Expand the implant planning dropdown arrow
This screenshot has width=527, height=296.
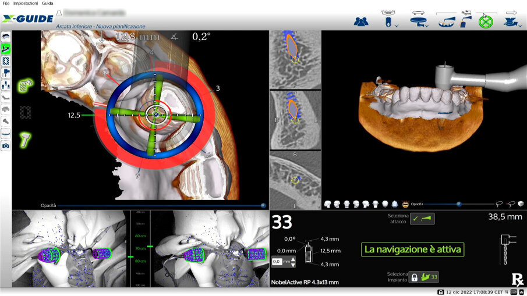pos(397,26)
